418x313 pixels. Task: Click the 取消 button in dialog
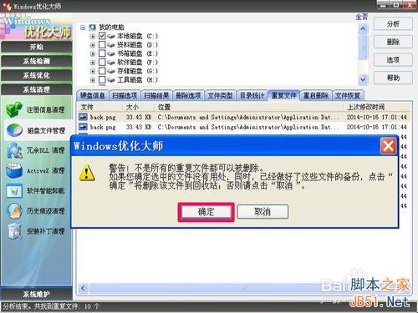[x=263, y=212]
